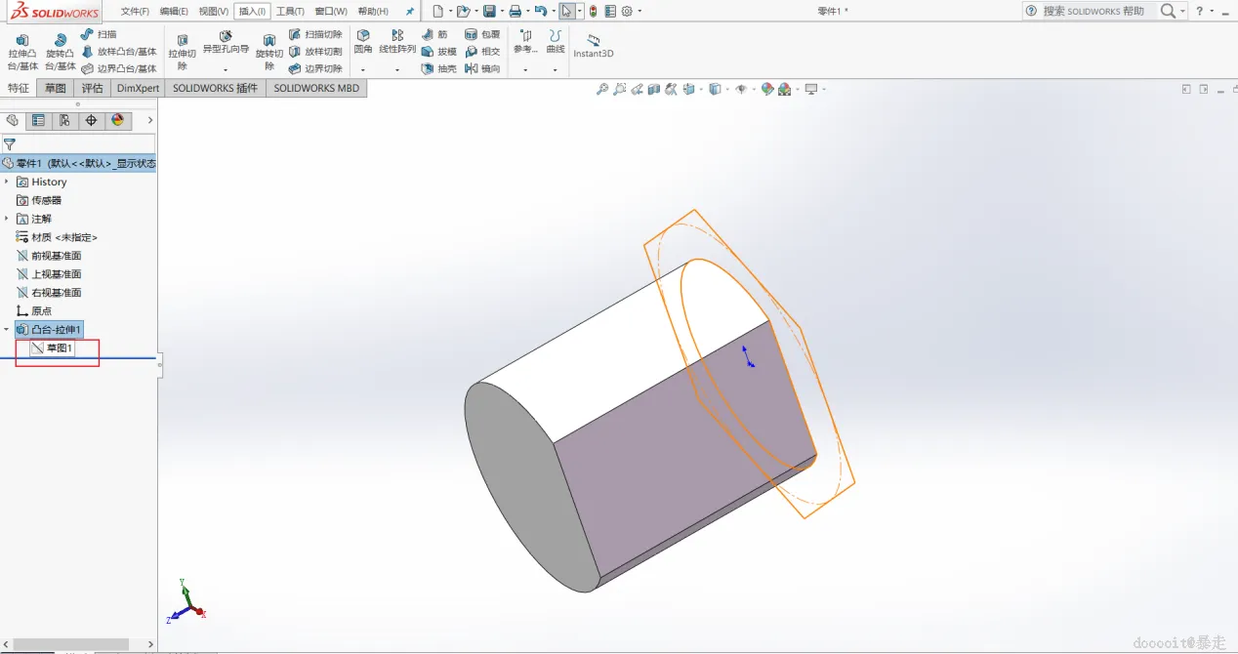
Task: Open the options gear icon
Action: (627, 11)
